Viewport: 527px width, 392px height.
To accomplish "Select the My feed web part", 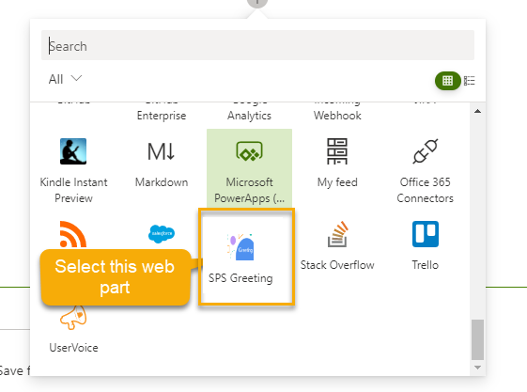I will coord(337,163).
